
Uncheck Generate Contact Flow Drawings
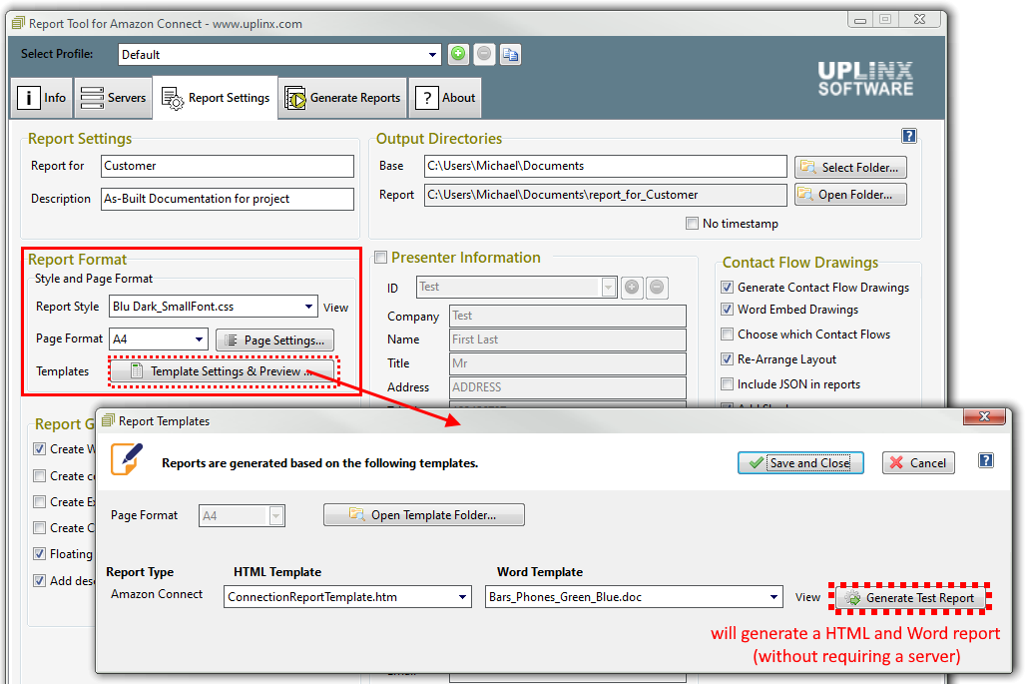[x=727, y=287]
